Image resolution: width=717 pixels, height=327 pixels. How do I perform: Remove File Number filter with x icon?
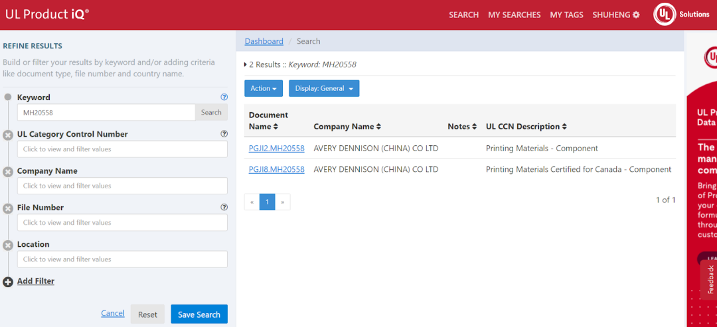(8, 209)
